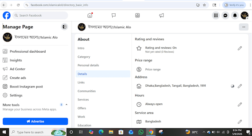Go to the Home feed icon
This screenshot has width=252, height=136.
coord(90,16)
